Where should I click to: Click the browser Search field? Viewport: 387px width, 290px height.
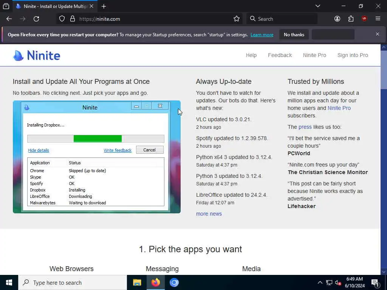(282, 19)
